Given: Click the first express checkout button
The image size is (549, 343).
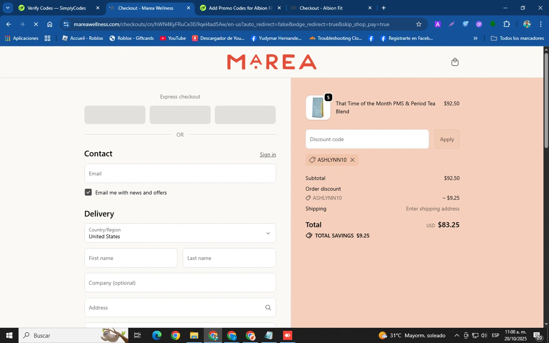Looking at the screenshot, I should pyautogui.click(x=115, y=115).
